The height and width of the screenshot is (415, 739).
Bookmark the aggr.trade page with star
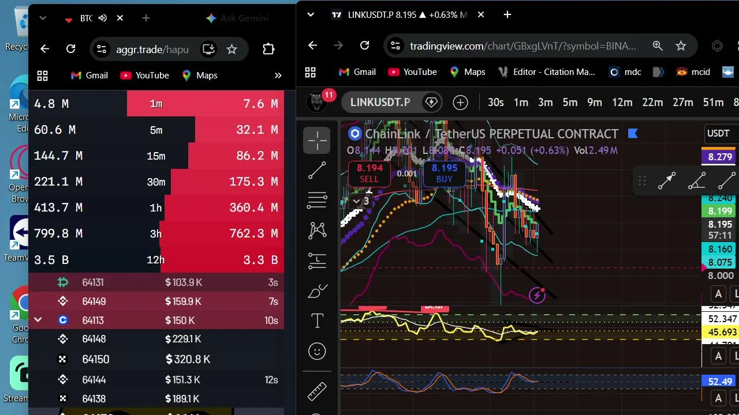[232, 49]
